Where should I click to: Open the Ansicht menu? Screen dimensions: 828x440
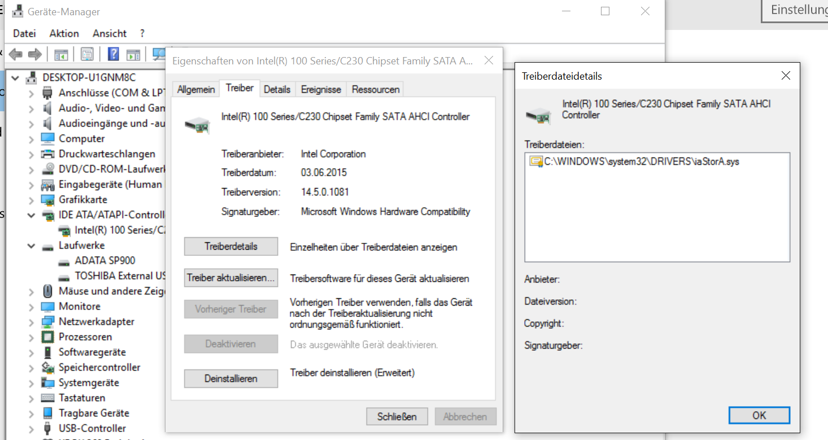click(x=110, y=33)
